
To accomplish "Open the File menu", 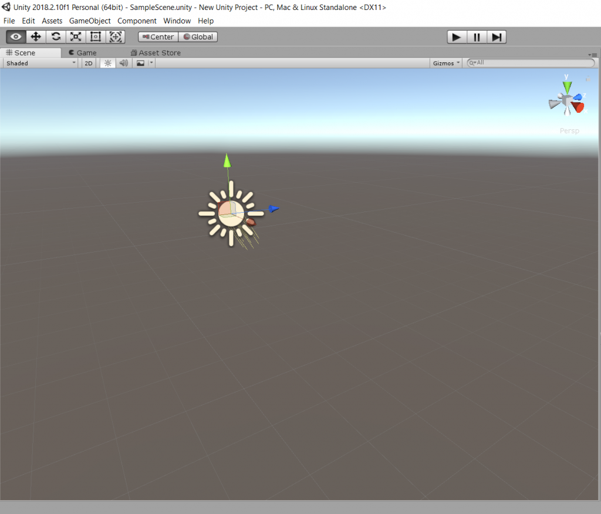I will pos(9,21).
